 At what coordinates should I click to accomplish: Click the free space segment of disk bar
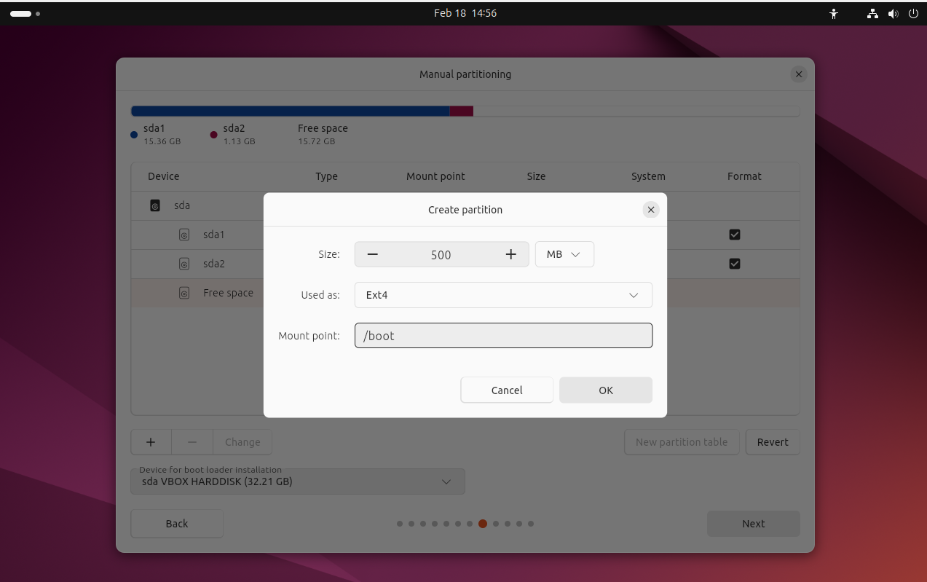[x=636, y=111]
